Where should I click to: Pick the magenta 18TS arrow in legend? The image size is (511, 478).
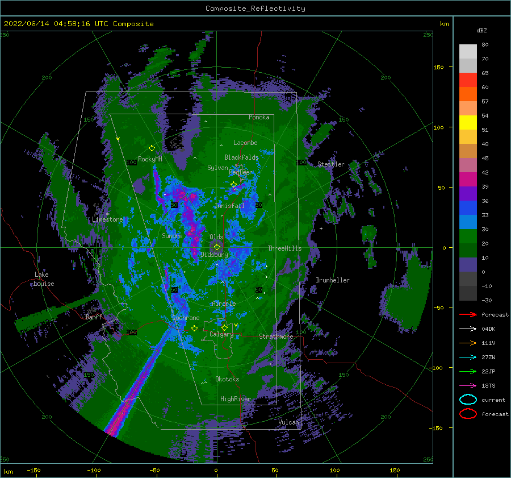click(x=468, y=386)
